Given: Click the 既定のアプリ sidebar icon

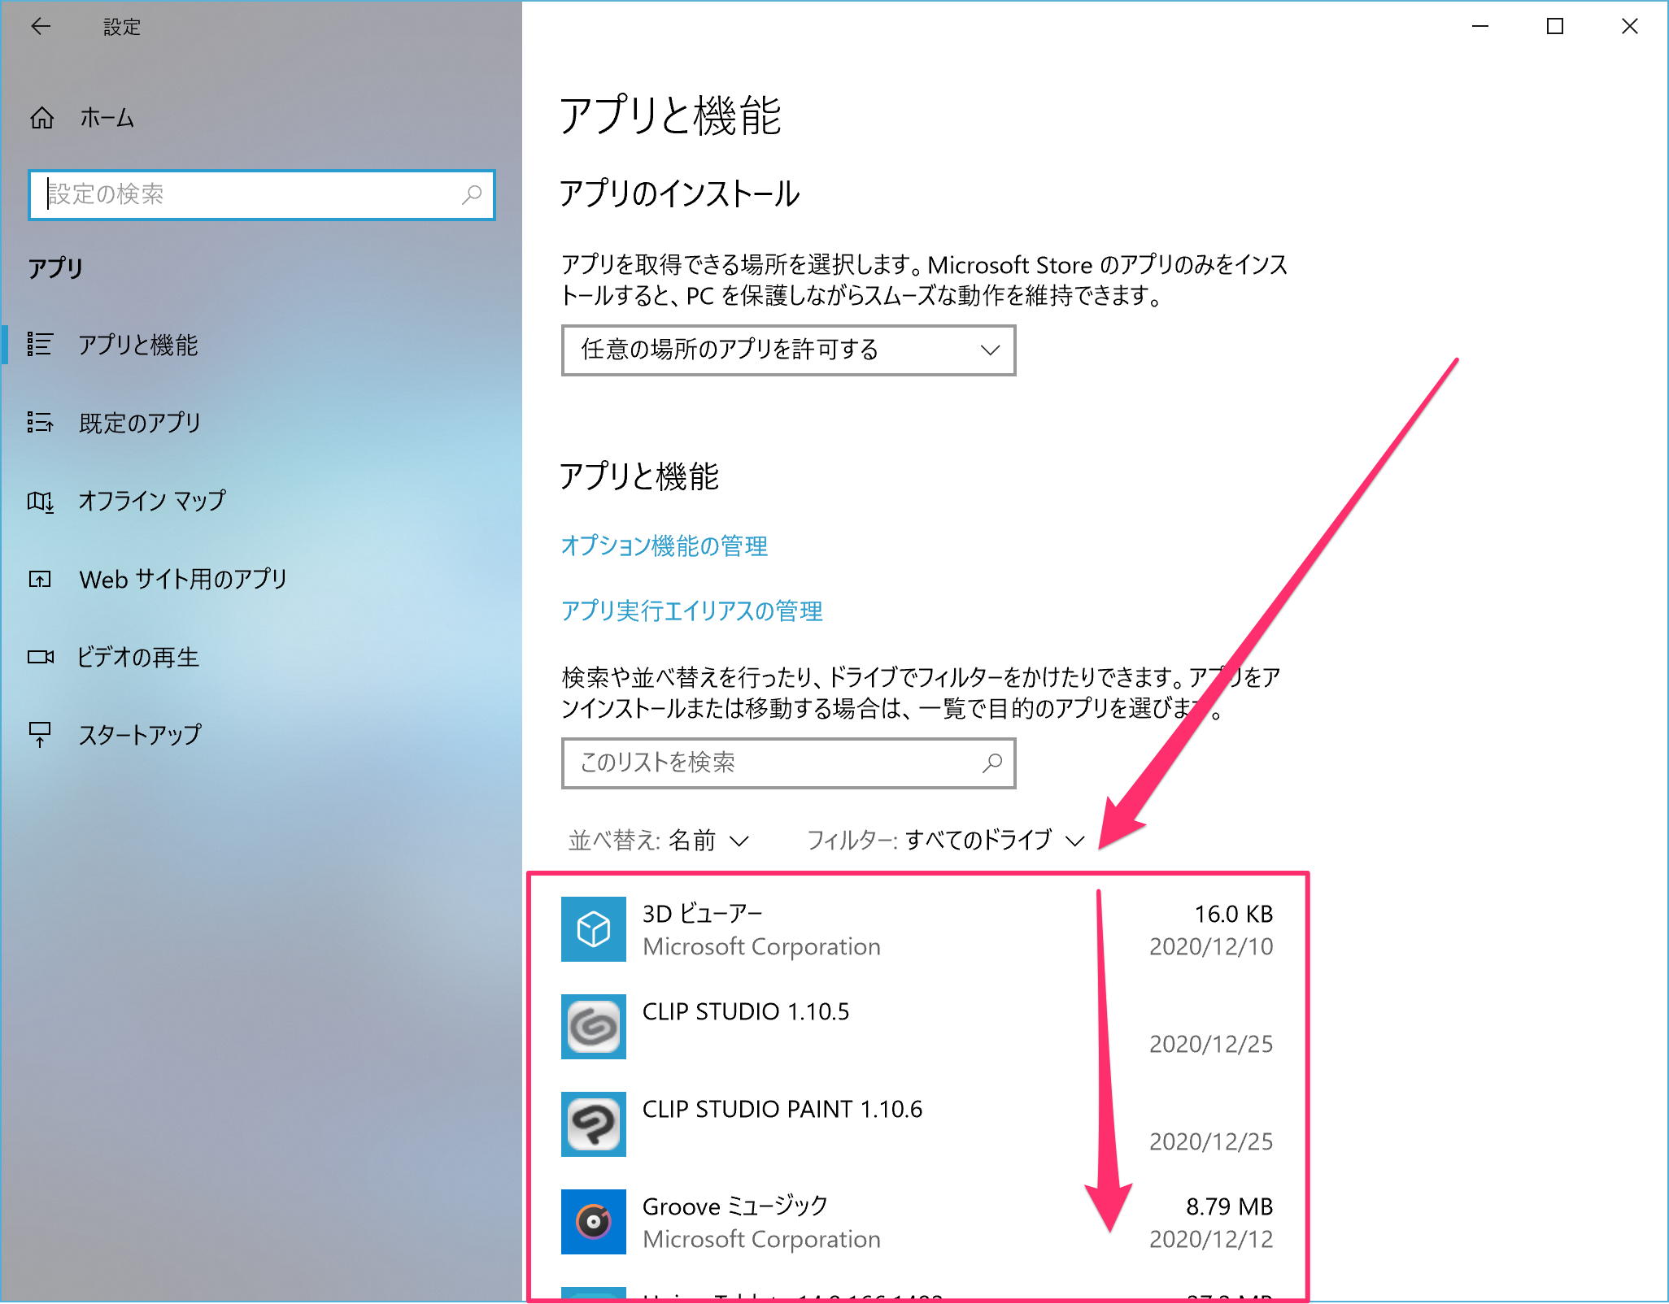Looking at the screenshot, I should pyautogui.click(x=40, y=423).
